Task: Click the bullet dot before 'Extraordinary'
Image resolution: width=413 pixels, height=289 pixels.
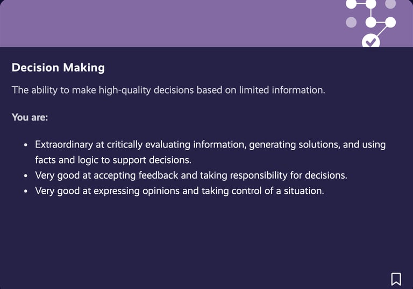Action: 26,145
